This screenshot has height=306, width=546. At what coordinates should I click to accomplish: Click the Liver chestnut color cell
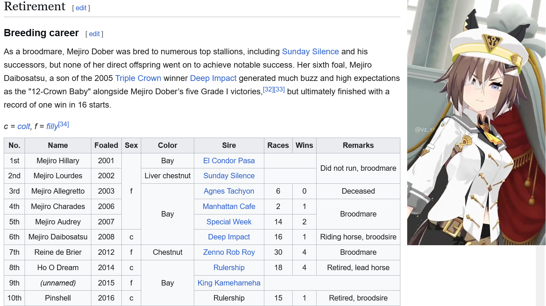168,176
